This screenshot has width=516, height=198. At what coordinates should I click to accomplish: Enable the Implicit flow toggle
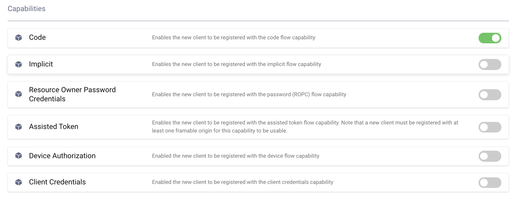coord(489,64)
